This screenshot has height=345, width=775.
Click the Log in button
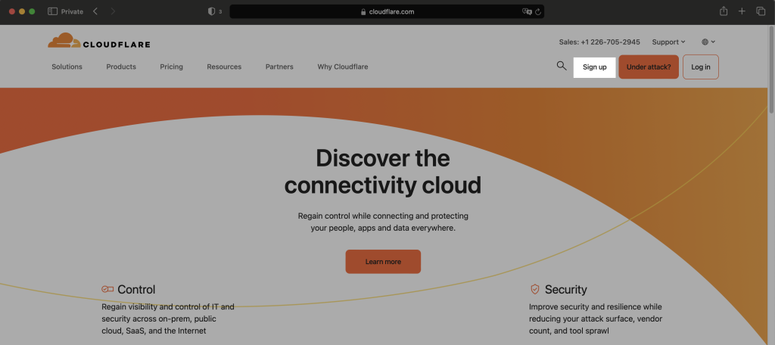click(x=701, y=67)
